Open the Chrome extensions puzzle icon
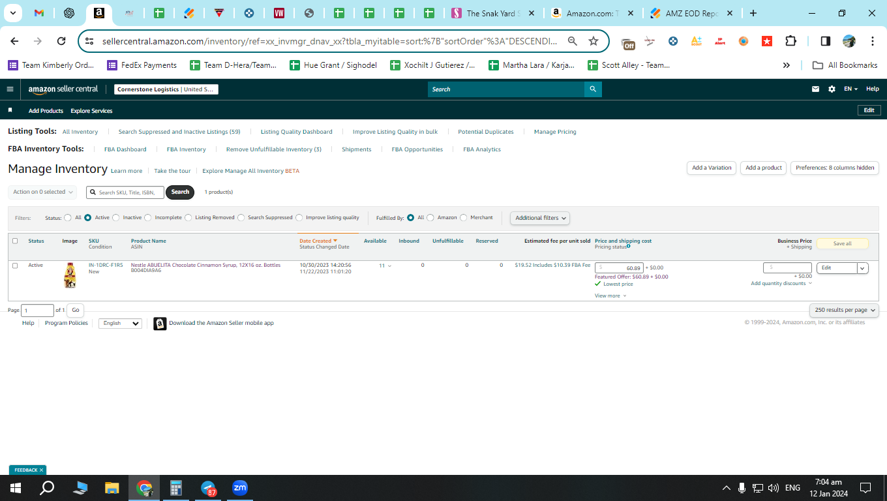Screen dimensions: 887x501 (790, 41)
